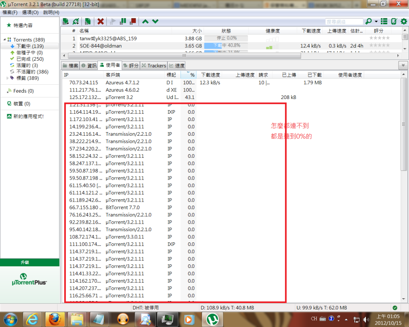Open the 選項(O) menu

30,12
